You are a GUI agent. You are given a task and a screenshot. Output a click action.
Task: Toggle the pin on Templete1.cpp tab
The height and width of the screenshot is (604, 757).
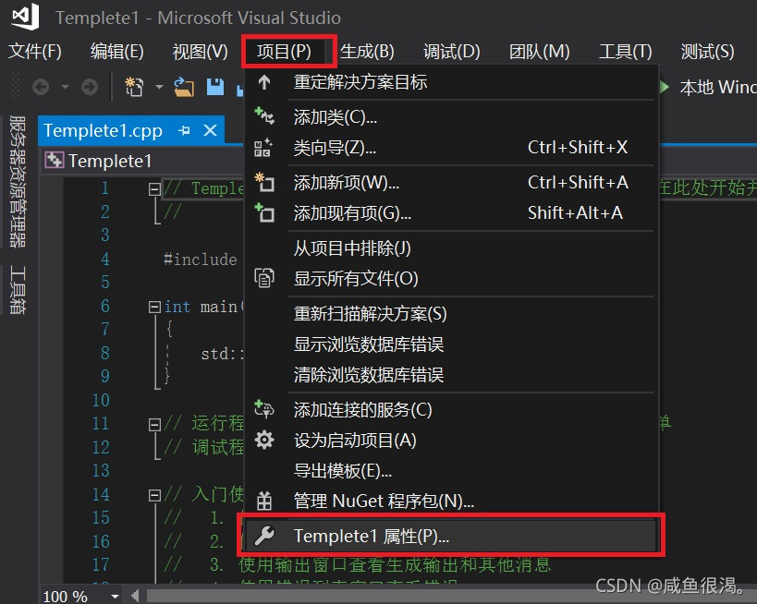point(184,131)
